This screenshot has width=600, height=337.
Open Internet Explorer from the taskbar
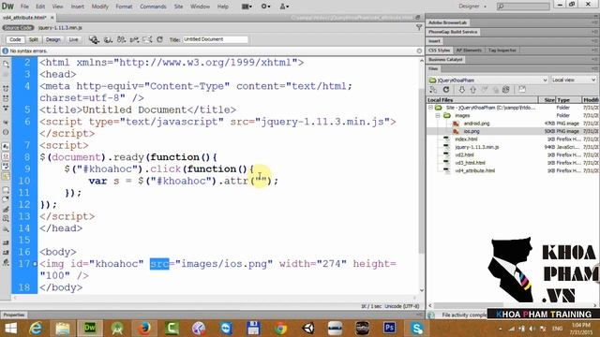click(36, 329)
